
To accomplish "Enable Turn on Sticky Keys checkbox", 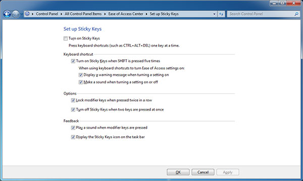I will pos(66,38).
